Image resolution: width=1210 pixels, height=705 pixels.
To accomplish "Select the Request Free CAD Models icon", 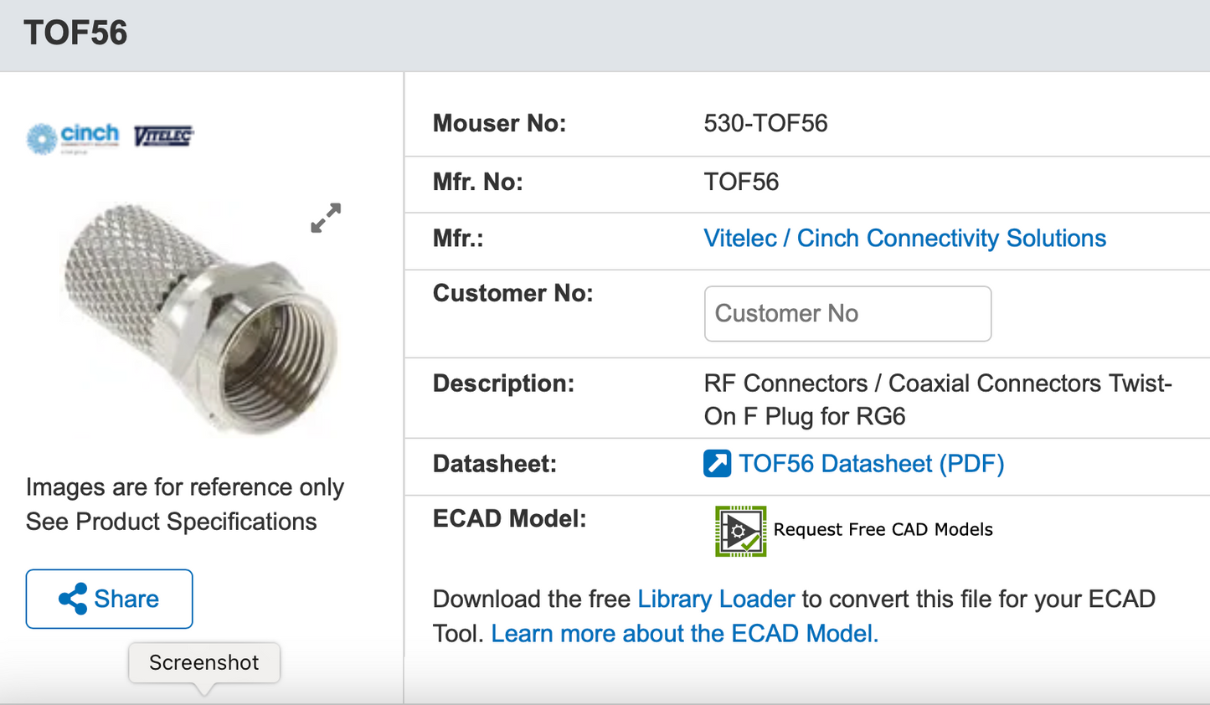I will click(x=739, y=529).
